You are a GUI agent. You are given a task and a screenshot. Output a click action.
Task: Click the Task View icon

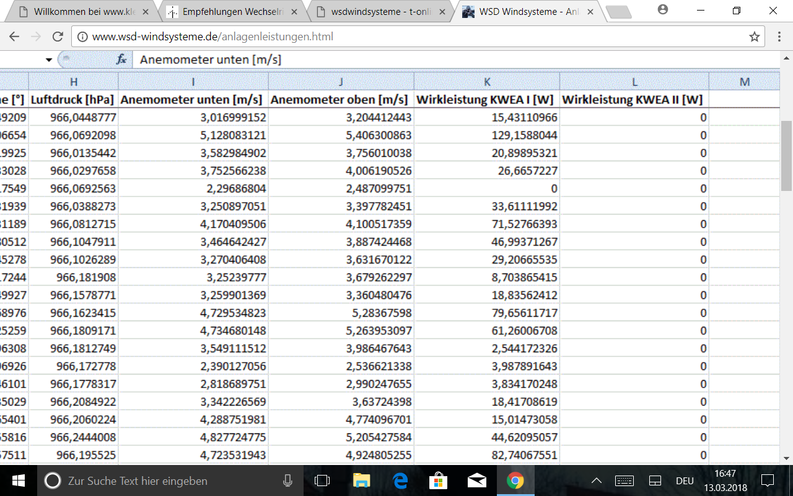(x=322, y=480)
